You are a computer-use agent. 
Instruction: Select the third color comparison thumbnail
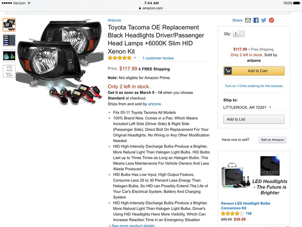coord(9,56)
